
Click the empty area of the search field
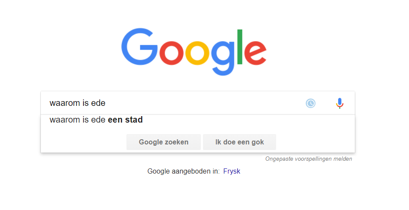click(x=203, y=103)
